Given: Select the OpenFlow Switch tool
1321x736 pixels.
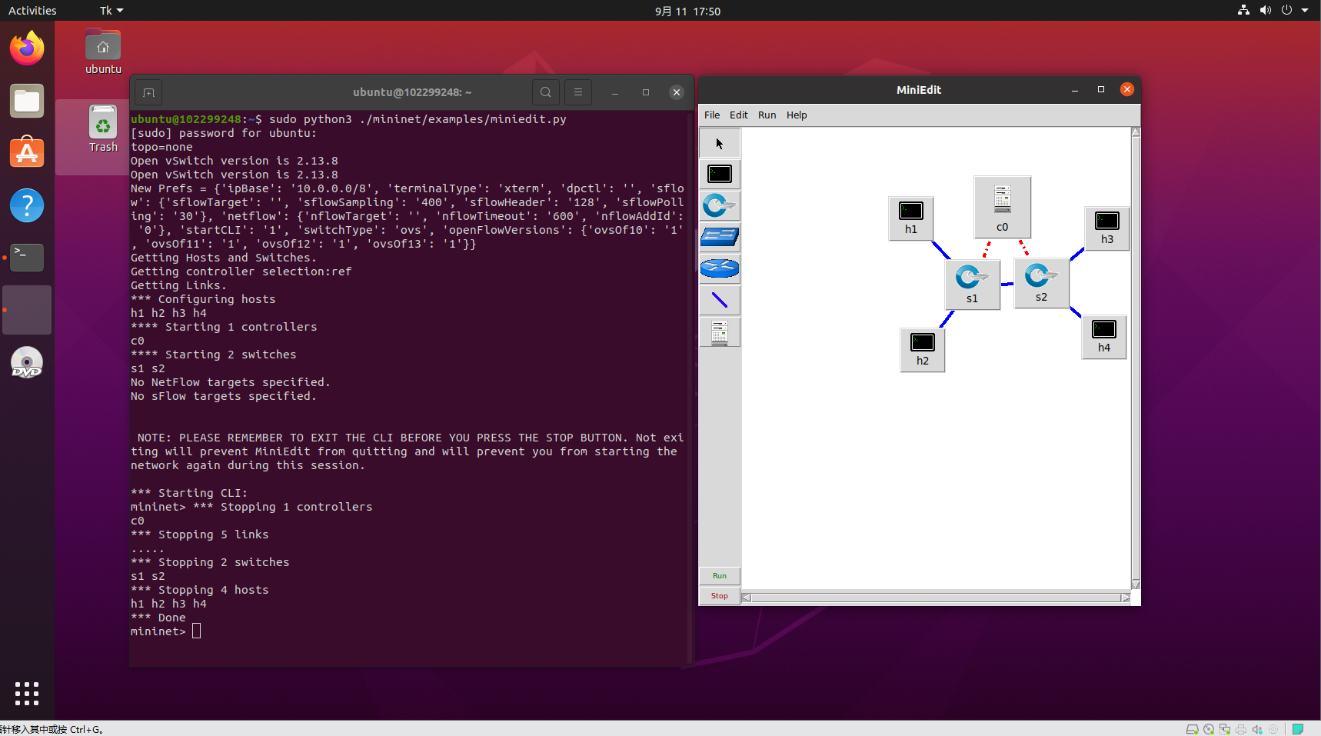Looking at the screenshot, I should point(720,206).
